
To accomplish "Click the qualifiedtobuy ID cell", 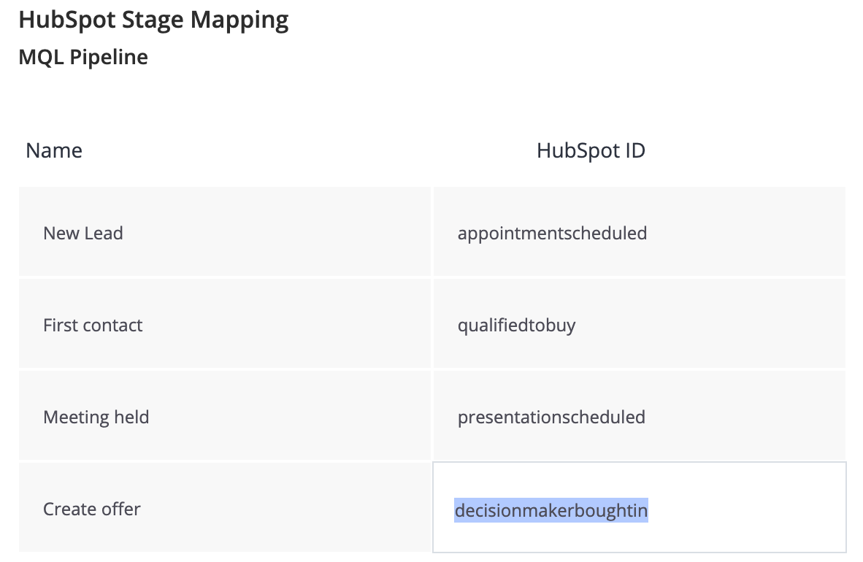I will 639,323.
